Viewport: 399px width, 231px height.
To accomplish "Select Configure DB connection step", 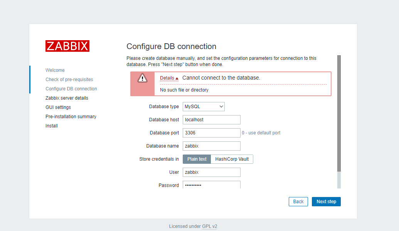I will [x=71, y=89].
